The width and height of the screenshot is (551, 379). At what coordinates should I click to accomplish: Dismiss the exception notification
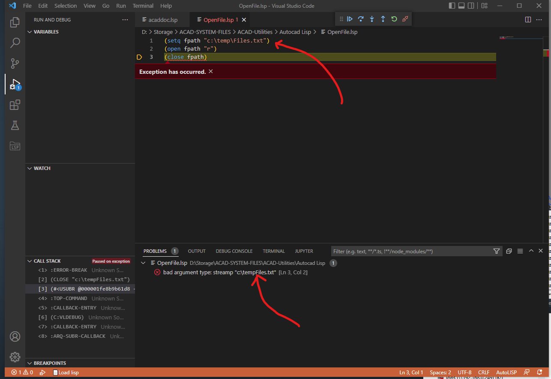click(x=210, y=71)
